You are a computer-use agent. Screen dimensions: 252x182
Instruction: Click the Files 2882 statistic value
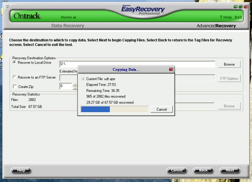(x=32, y=100)
